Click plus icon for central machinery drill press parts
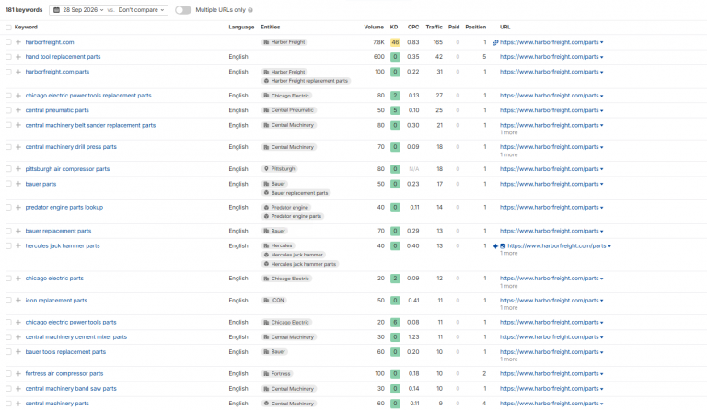Image resolution: width=707 pixels, height=410 pixels. pyautogui.click(x=18, y=147)
